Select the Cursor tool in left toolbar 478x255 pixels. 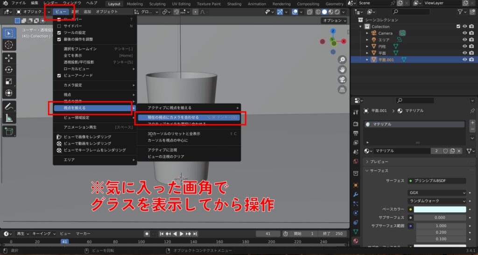click(x=9, y=45)
